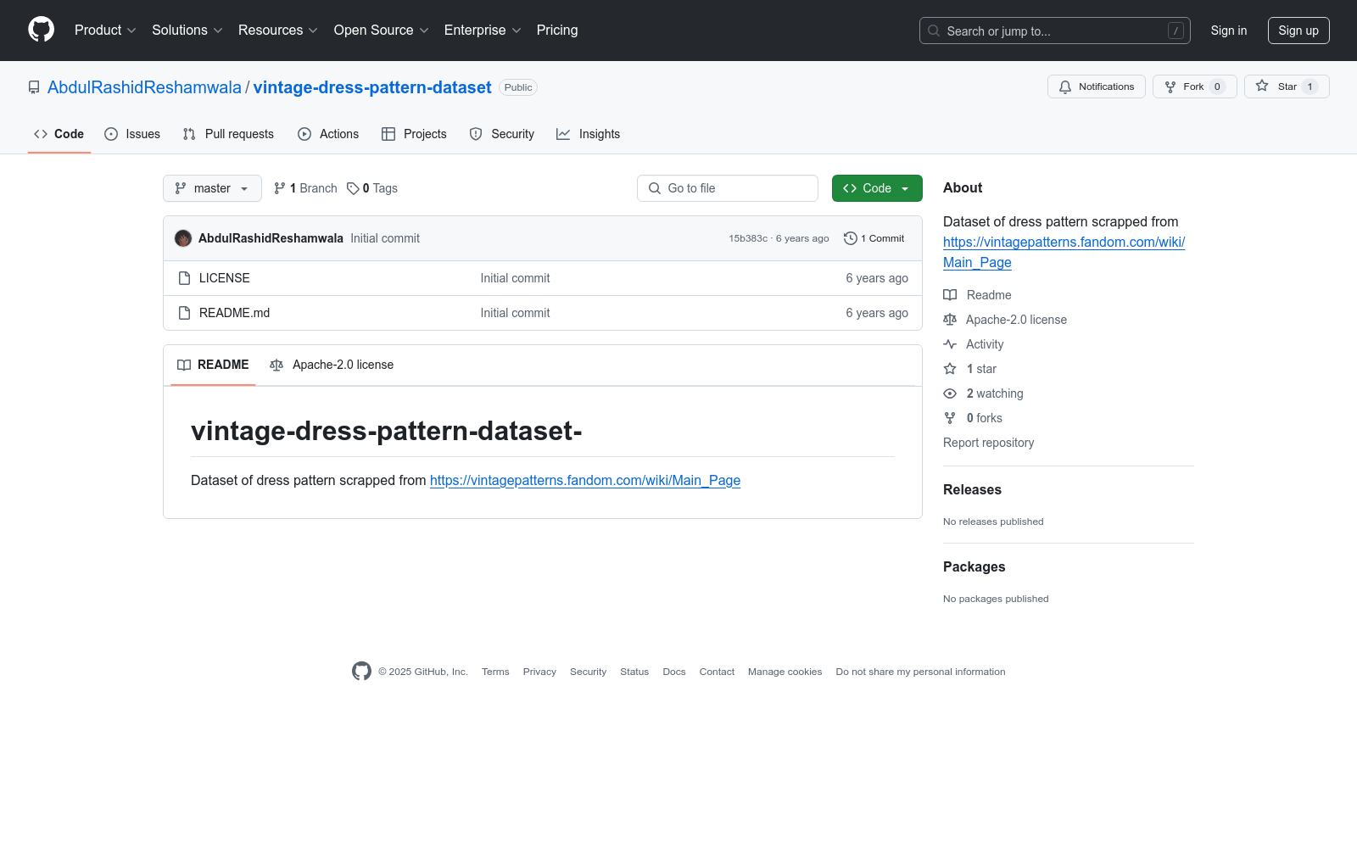Click the Go to file search box

coord(728,188)
